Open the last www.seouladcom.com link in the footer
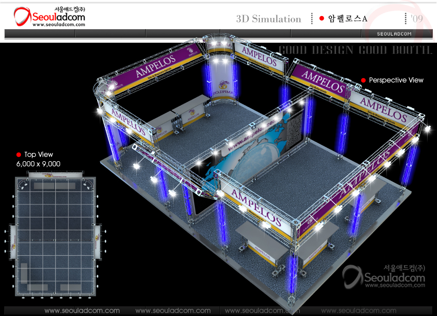The image size is (437, 316). [x=358, y=310]
